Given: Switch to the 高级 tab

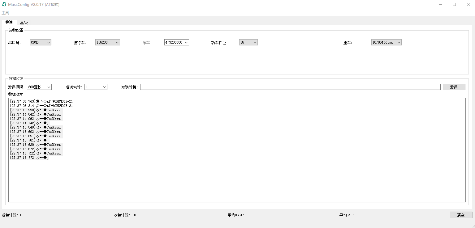Looking at the screenshot, I should pyautogui.click(x=24, y=23).
